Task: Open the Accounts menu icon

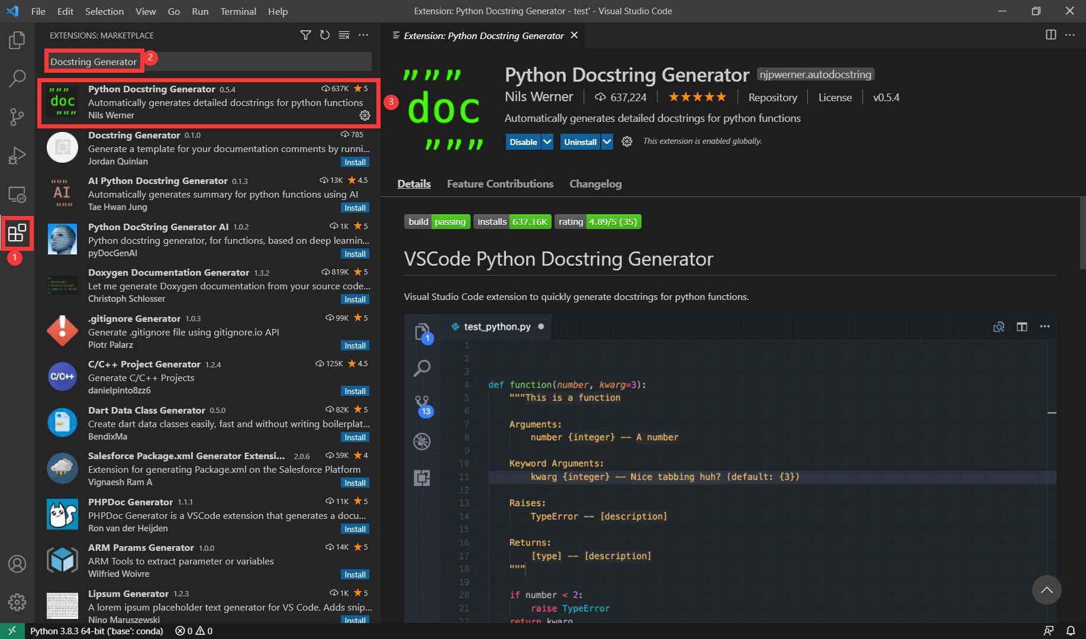Action: tap(17, 564)
